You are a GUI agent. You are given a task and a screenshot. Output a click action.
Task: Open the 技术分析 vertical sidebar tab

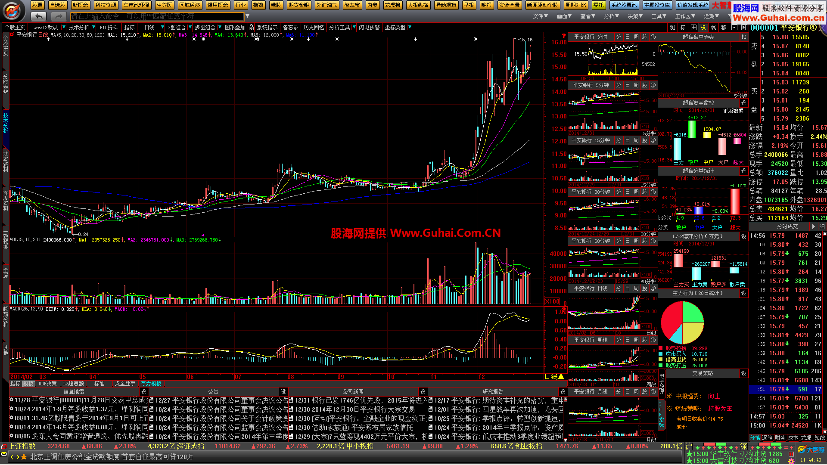tap(6, 122)
